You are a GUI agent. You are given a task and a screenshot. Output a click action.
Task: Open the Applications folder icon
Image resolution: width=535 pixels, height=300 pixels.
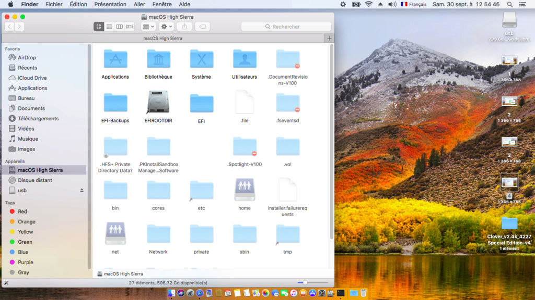click(115, 59)
